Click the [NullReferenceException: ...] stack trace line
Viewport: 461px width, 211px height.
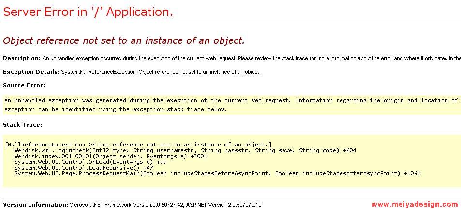(x=138, y=145)
